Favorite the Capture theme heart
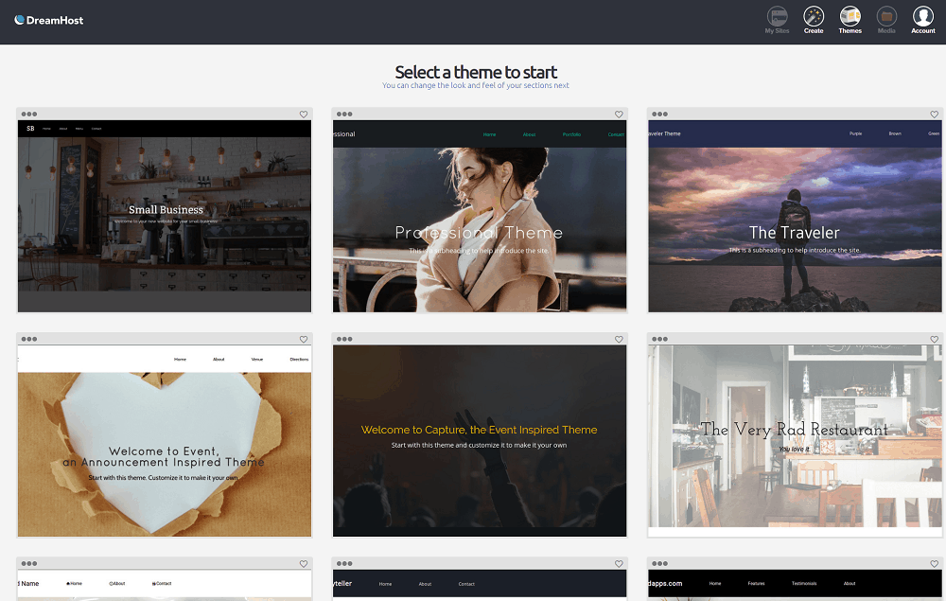Viewport: 946px width, 601px height. tap(619, 339)
